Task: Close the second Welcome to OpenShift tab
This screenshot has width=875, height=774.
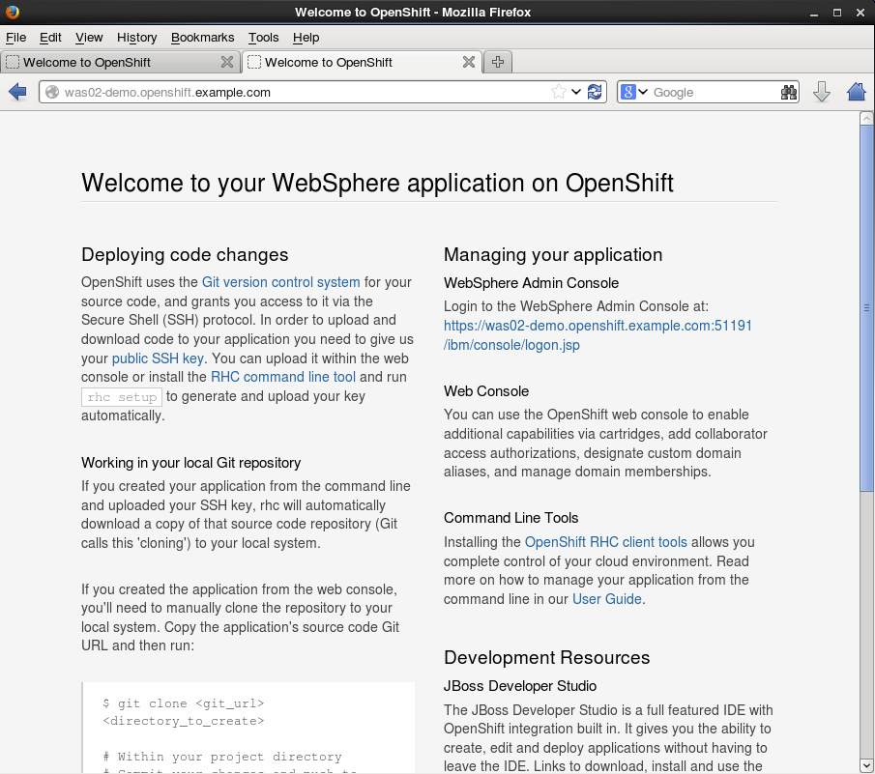Action: coord(469,62)
